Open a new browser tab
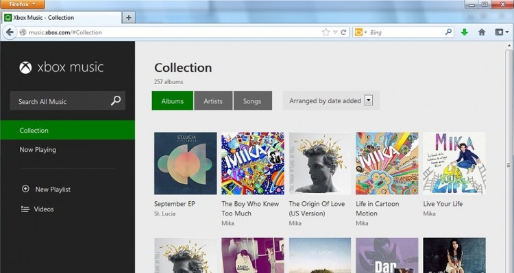Image resolution: width=514 pixels, height=273 pixels. click(x=129, y=18)
